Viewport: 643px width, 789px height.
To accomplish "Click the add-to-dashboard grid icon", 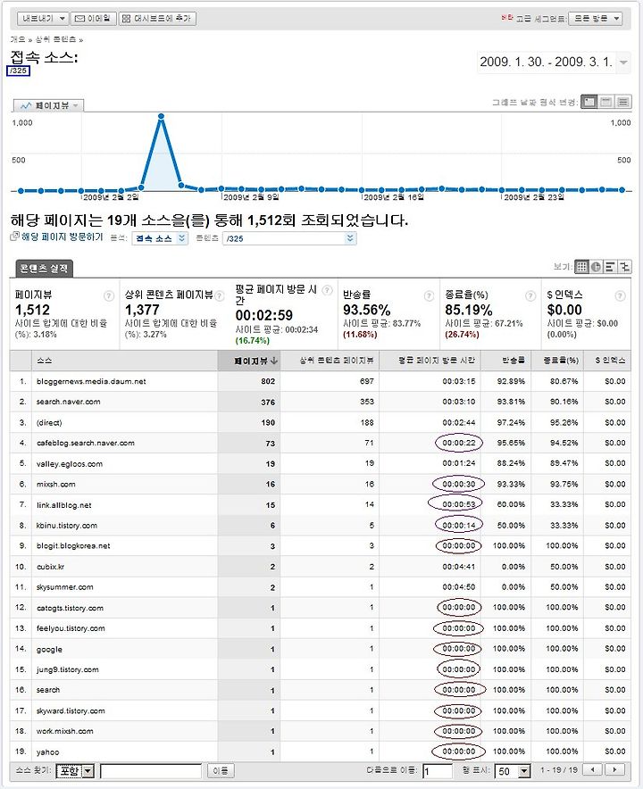I will 127,19.
